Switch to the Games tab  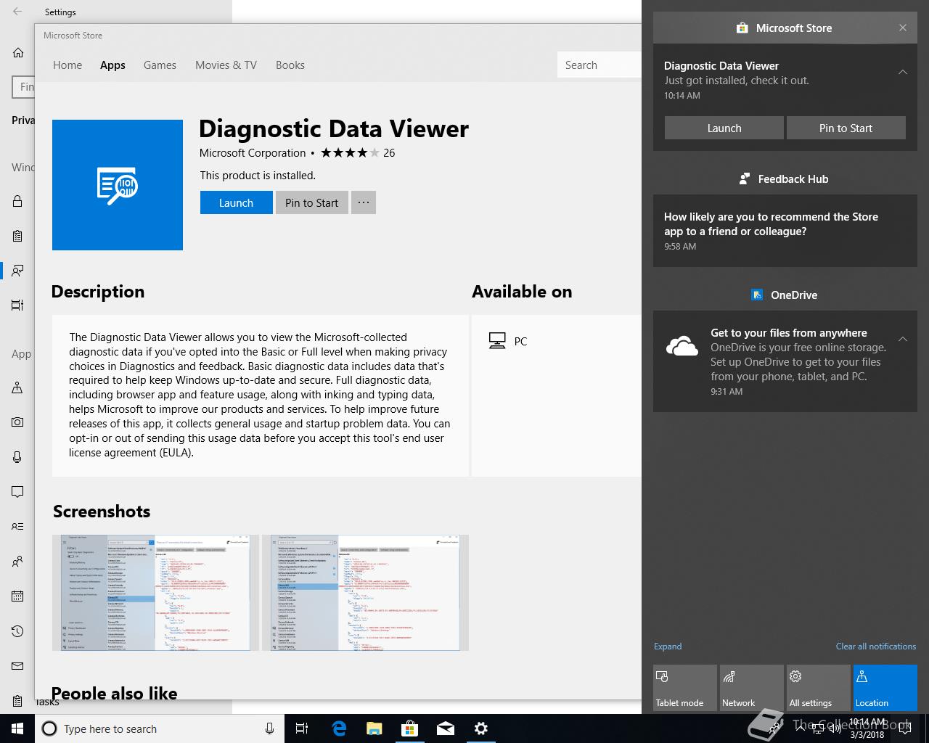pyautogui.click(x=160, y=65)
